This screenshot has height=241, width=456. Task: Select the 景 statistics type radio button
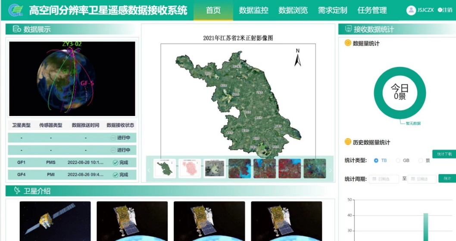tap(421, 160)
